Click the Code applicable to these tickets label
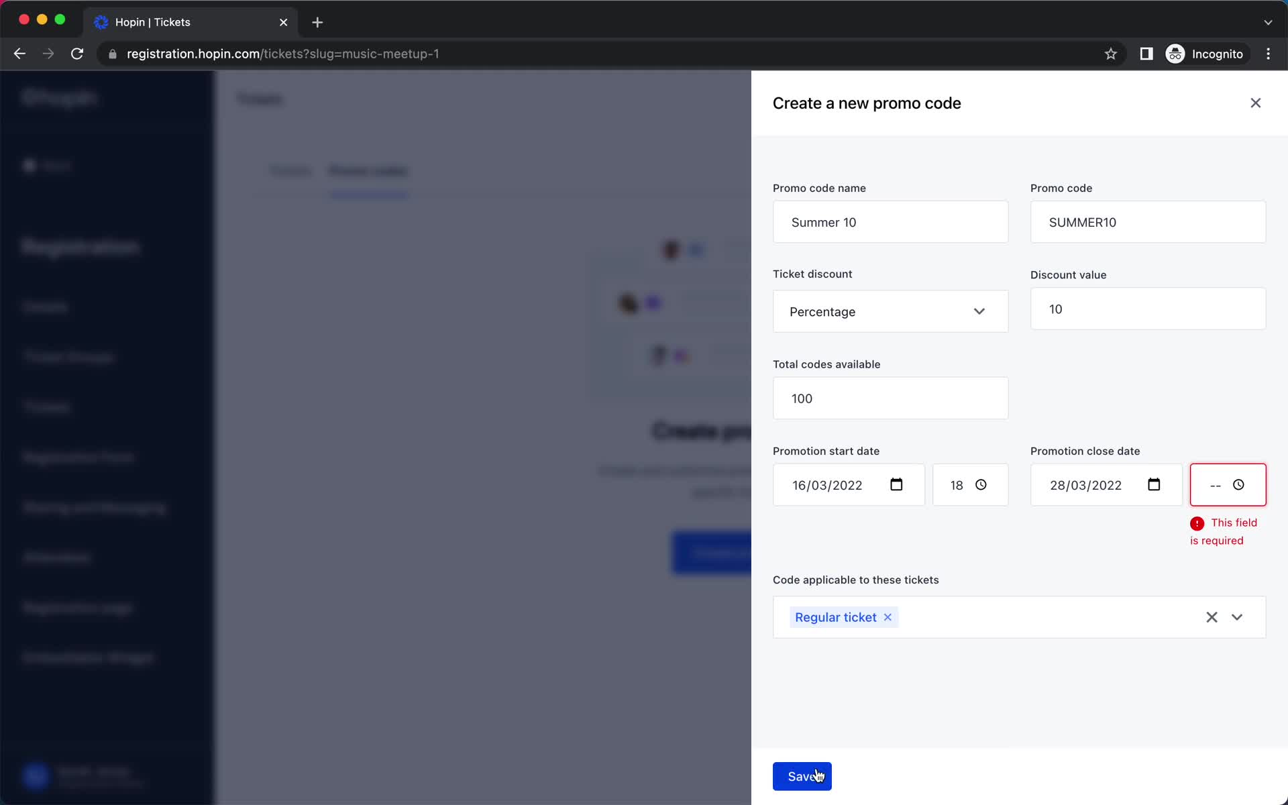Screen dimensions: 1288x805 point(855,580)
